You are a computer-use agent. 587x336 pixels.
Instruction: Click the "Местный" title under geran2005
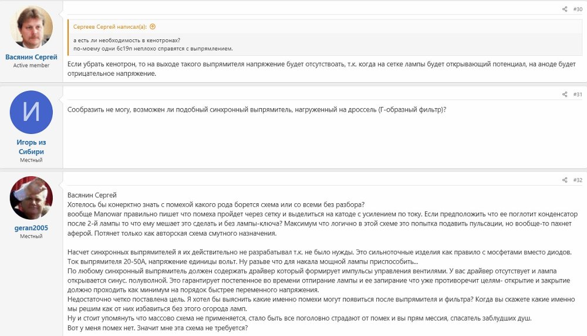tap(31, 236)
